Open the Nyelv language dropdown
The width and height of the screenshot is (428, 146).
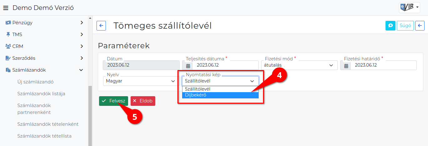click(x=141, y=81)
